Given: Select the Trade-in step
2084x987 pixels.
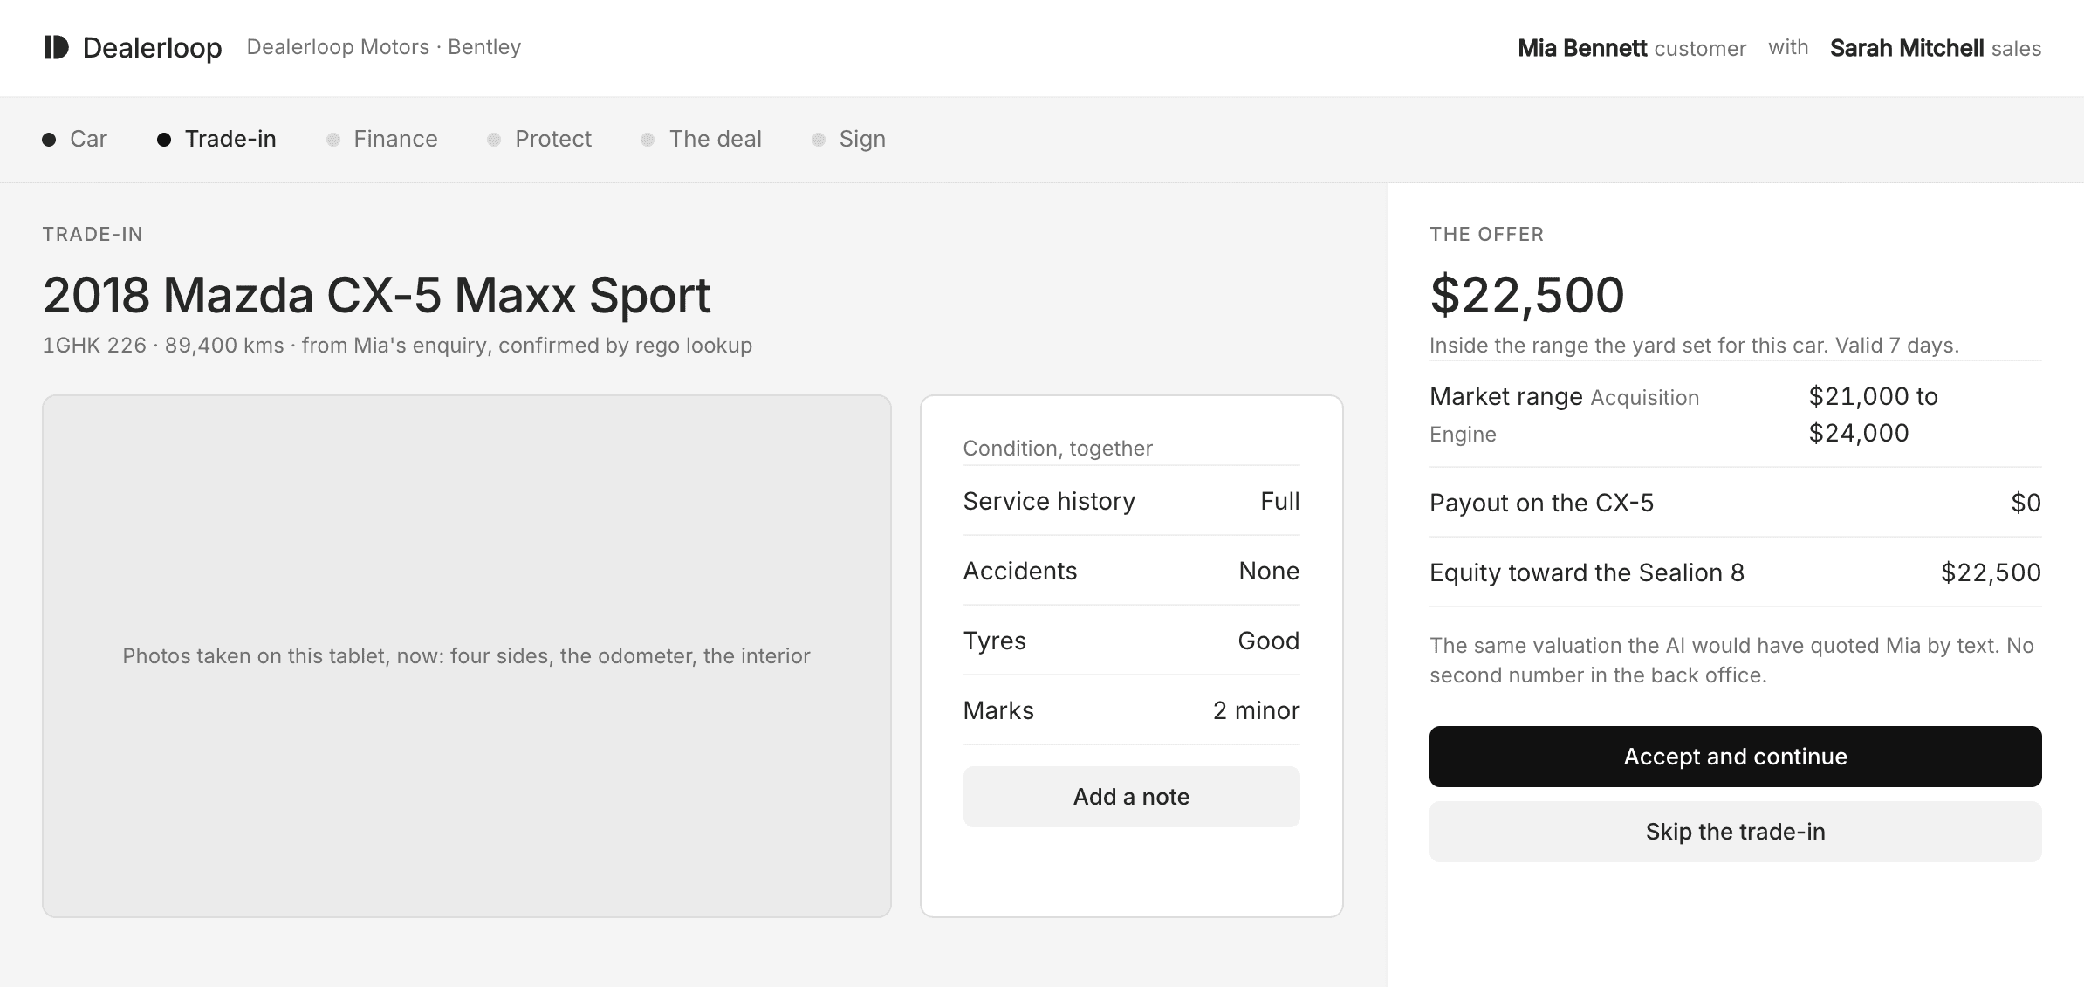Looking at the screenshot, I should click(216, 139).
